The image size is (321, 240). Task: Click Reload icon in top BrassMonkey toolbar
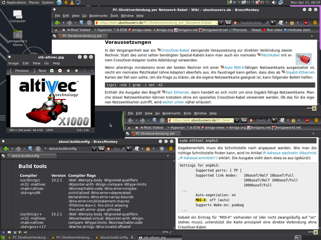[81, 22]
